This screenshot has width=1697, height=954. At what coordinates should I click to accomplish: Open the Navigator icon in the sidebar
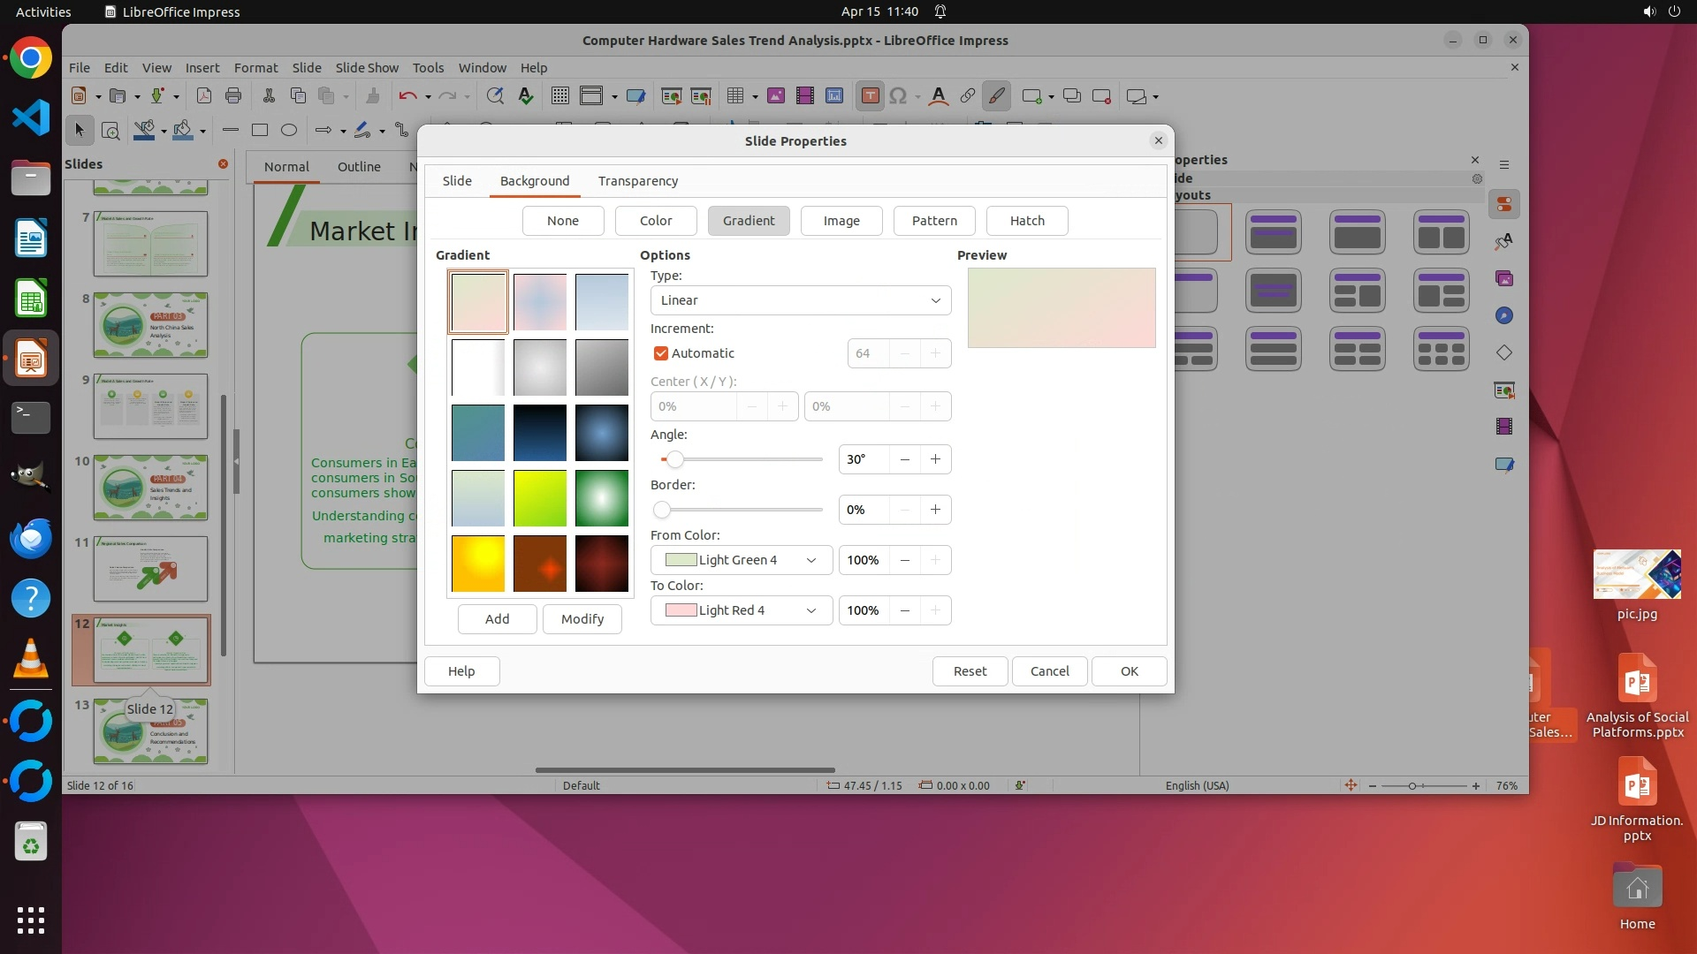point(1503,315)
